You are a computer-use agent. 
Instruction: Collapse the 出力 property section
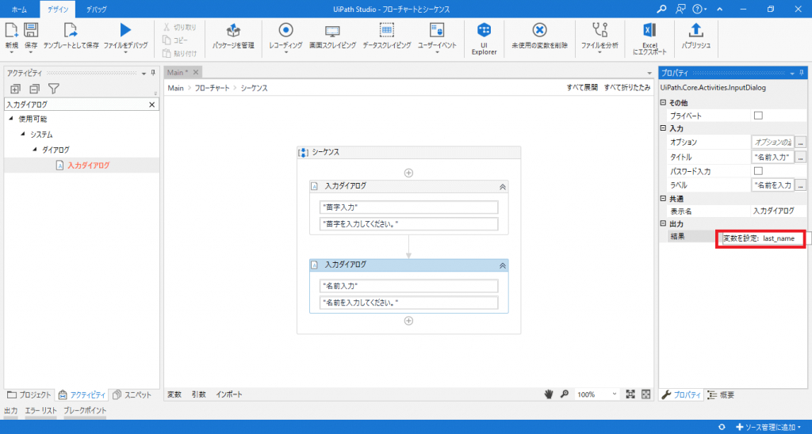[663, 223]
